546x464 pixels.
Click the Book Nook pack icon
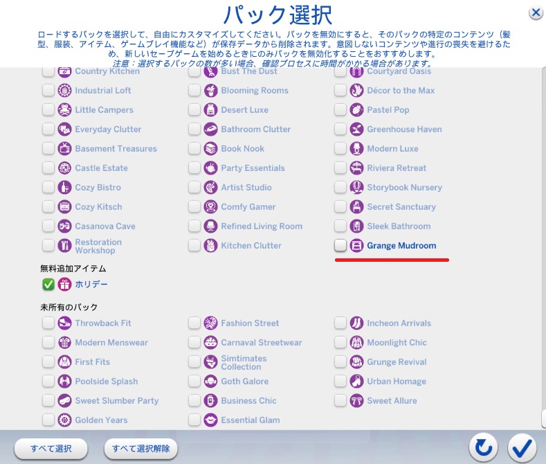click(210, 149)
